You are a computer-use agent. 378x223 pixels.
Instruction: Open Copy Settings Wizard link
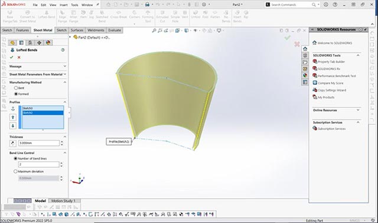point(332,90)
